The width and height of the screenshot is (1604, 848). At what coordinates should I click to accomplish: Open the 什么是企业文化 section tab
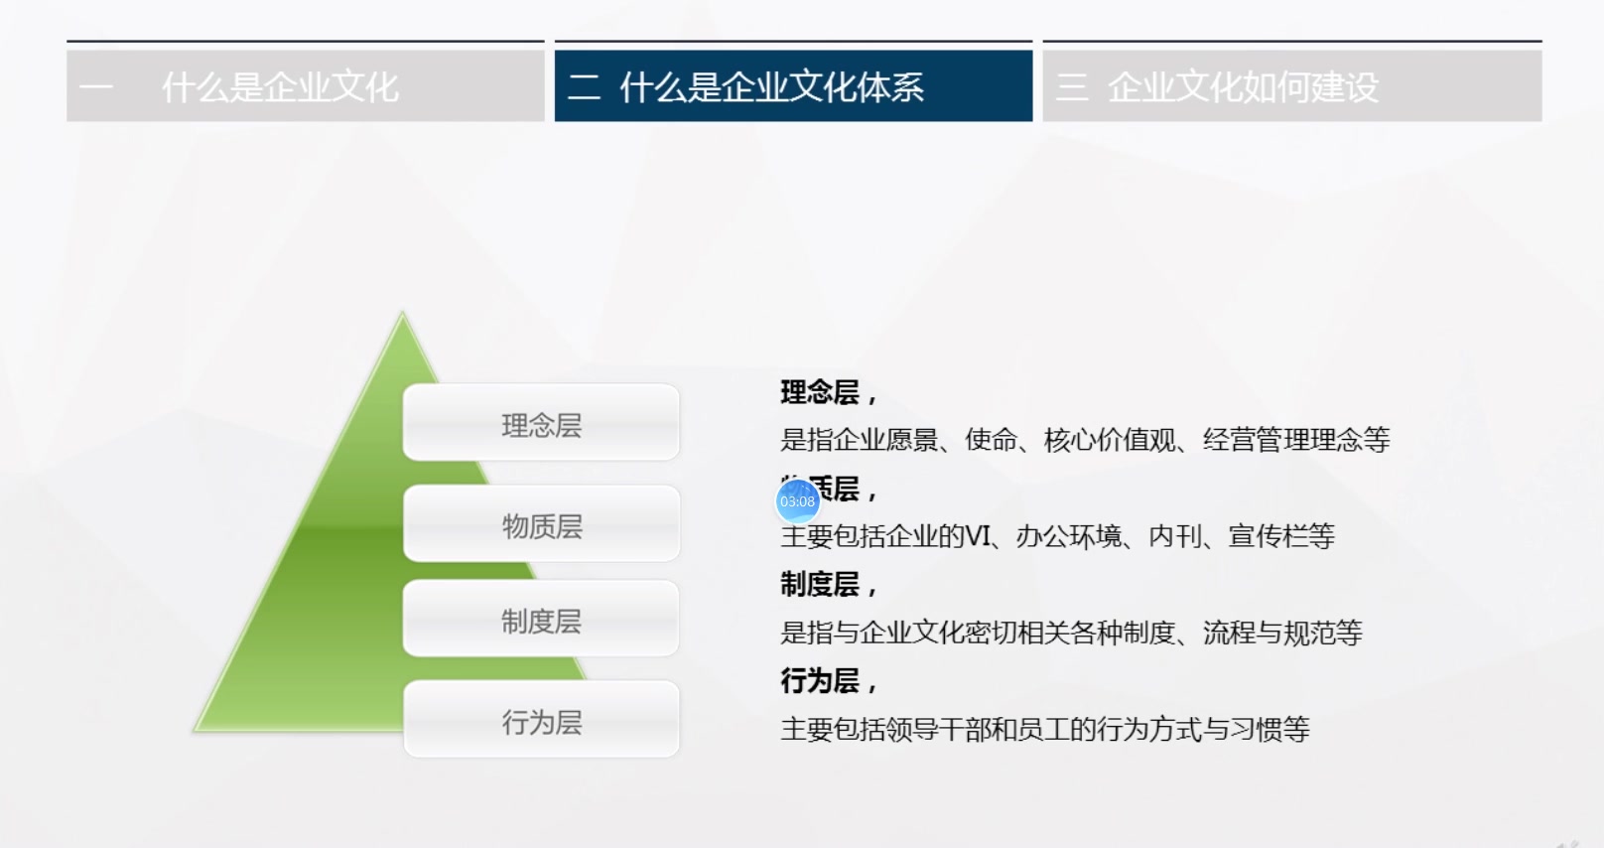click(306, 86)
